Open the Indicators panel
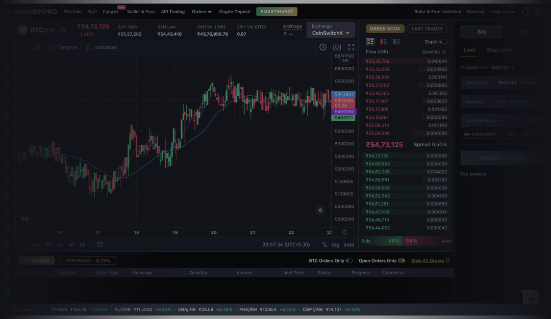Viewport: 551px width, 319px height. tap(101, 47)
